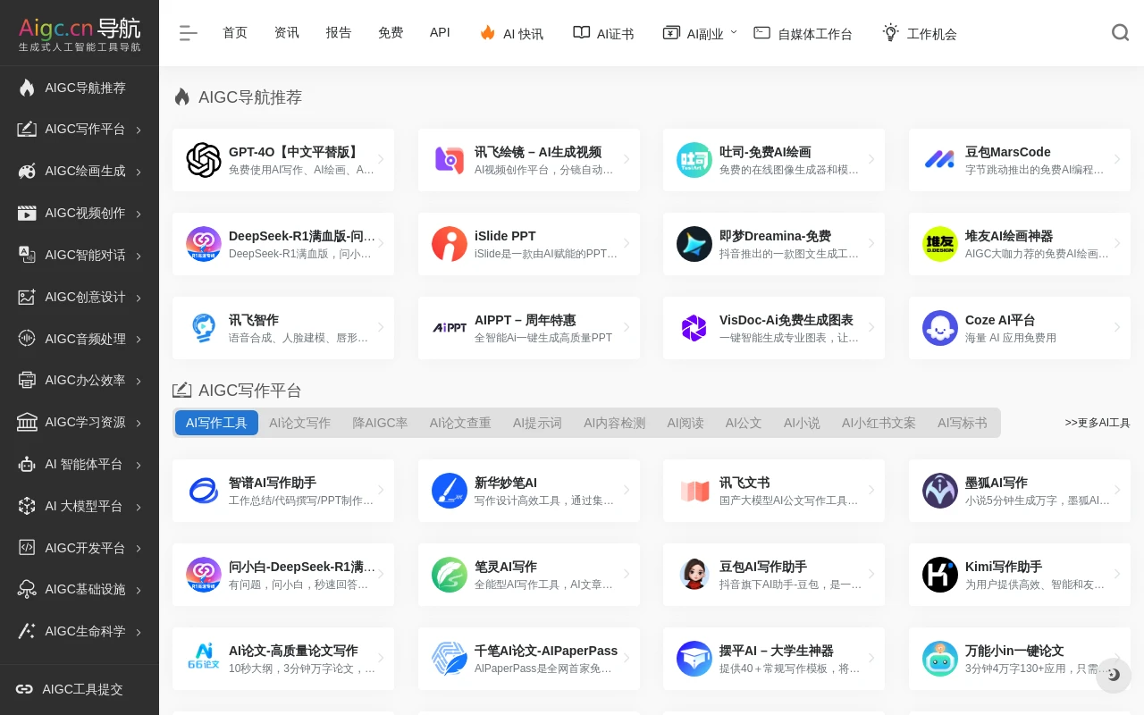1144x715 pixels.
Task: Click the 自媒体工作台 icon in top bar
Action: 761,32
